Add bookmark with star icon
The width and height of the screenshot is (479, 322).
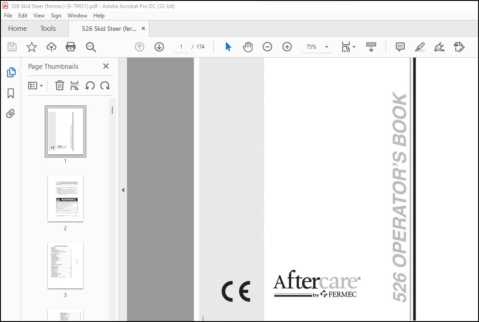(31, 47)
